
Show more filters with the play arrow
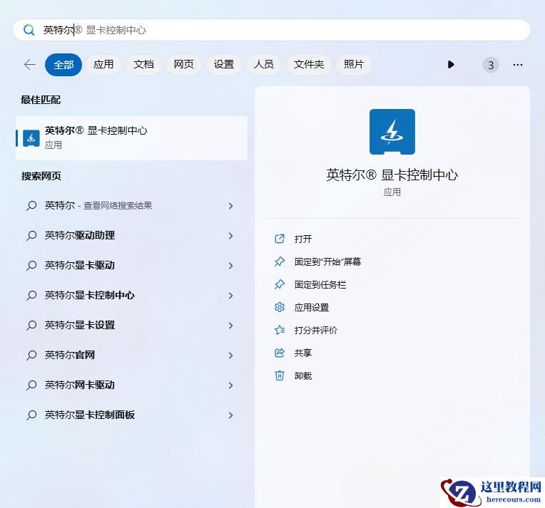[451, 65]
